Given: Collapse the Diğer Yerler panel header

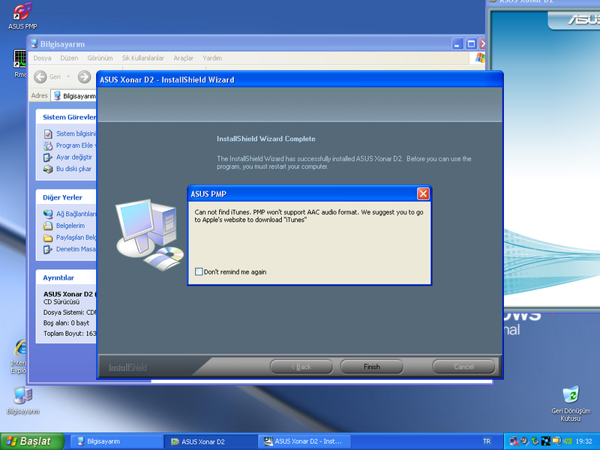Looking at the screenshot, I should click(x=66, y=197).
